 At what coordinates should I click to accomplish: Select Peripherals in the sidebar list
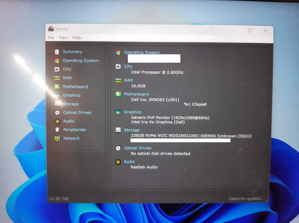(x=74, y=129)
